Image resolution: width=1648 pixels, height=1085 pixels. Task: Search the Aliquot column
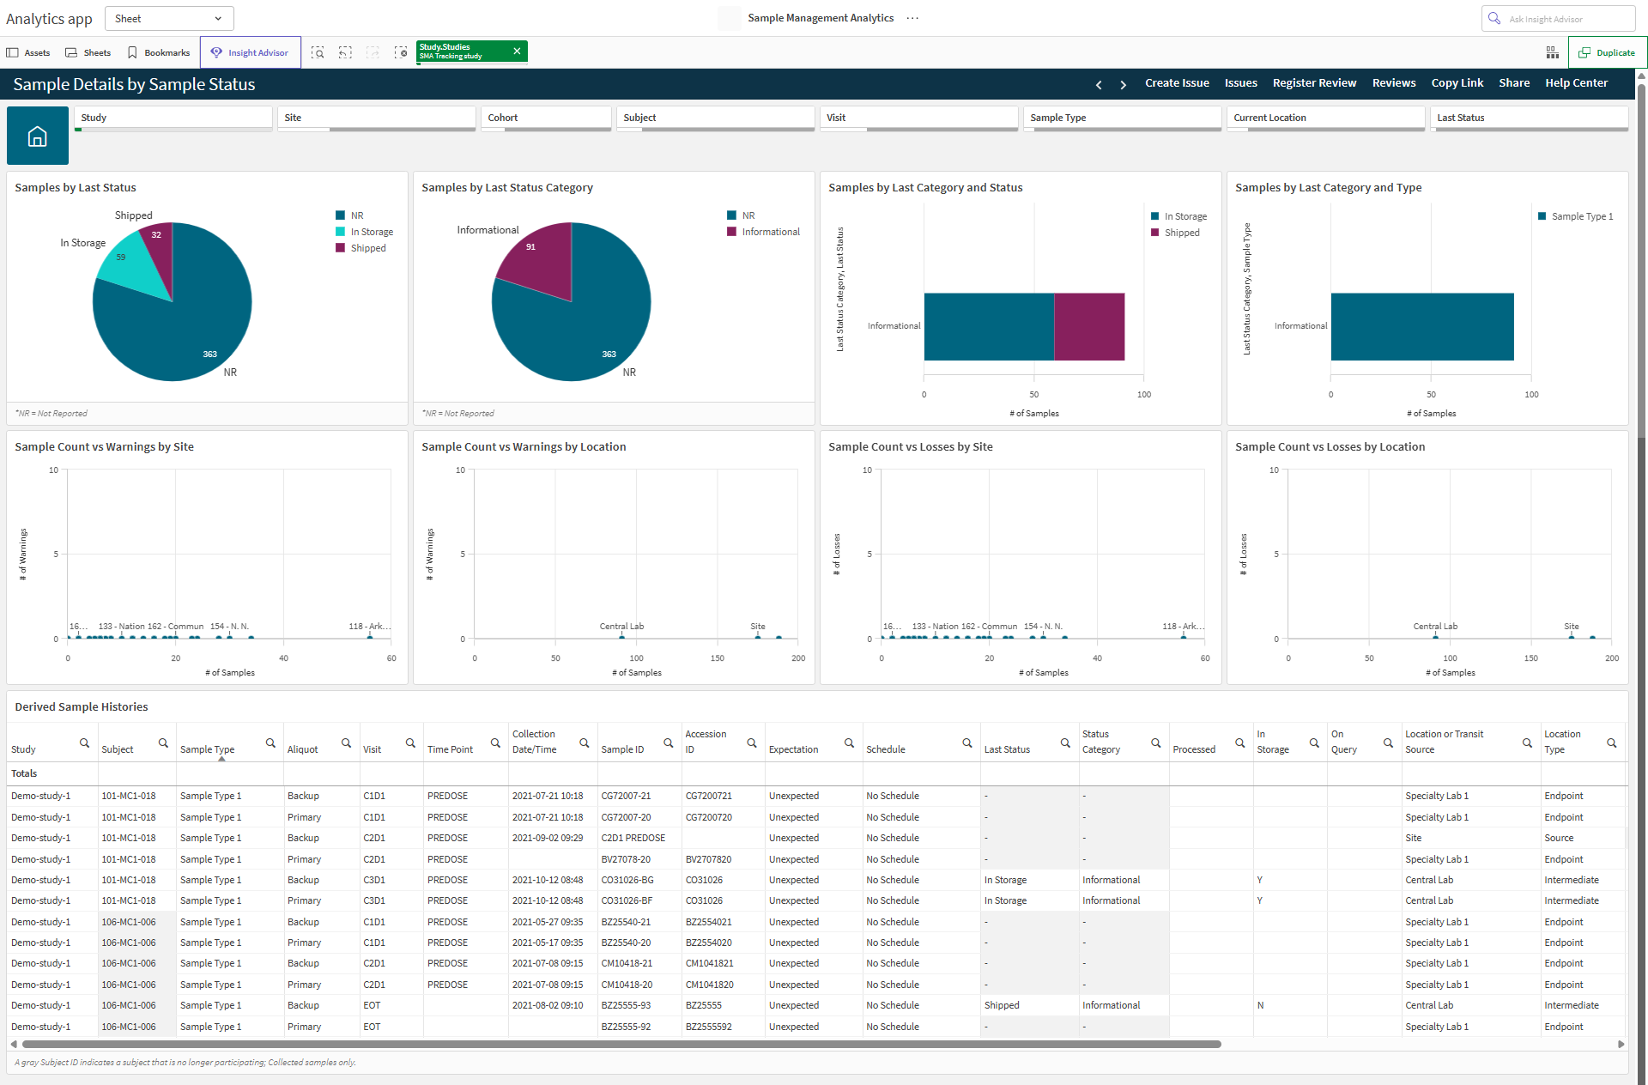pos(346,743)
